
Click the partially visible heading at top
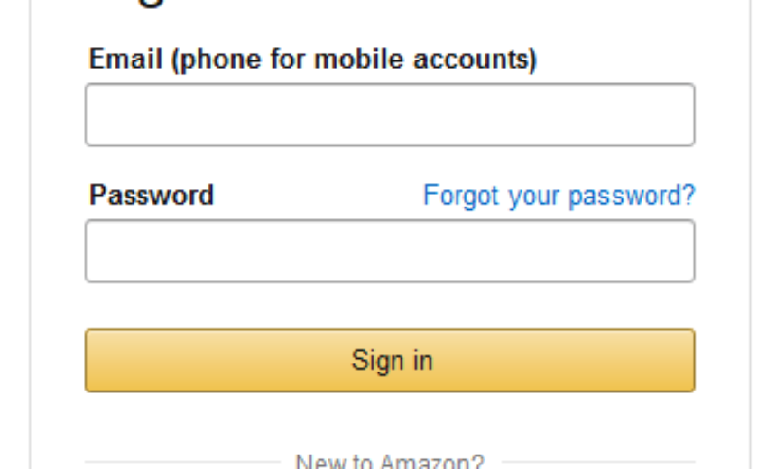150,4
